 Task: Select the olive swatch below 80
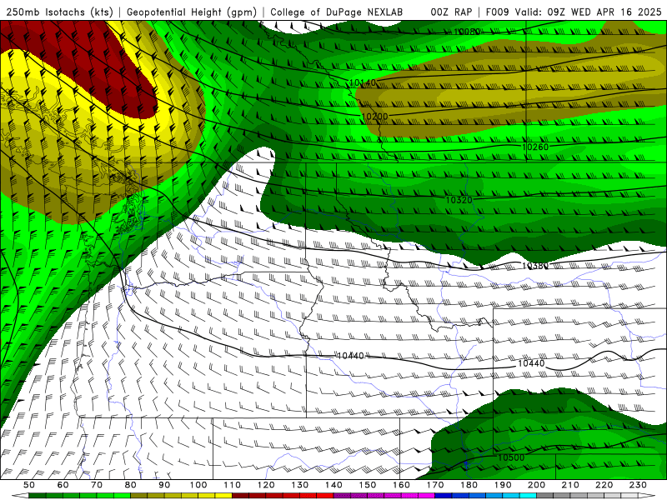pyautogui.click(x=138, y=496)
